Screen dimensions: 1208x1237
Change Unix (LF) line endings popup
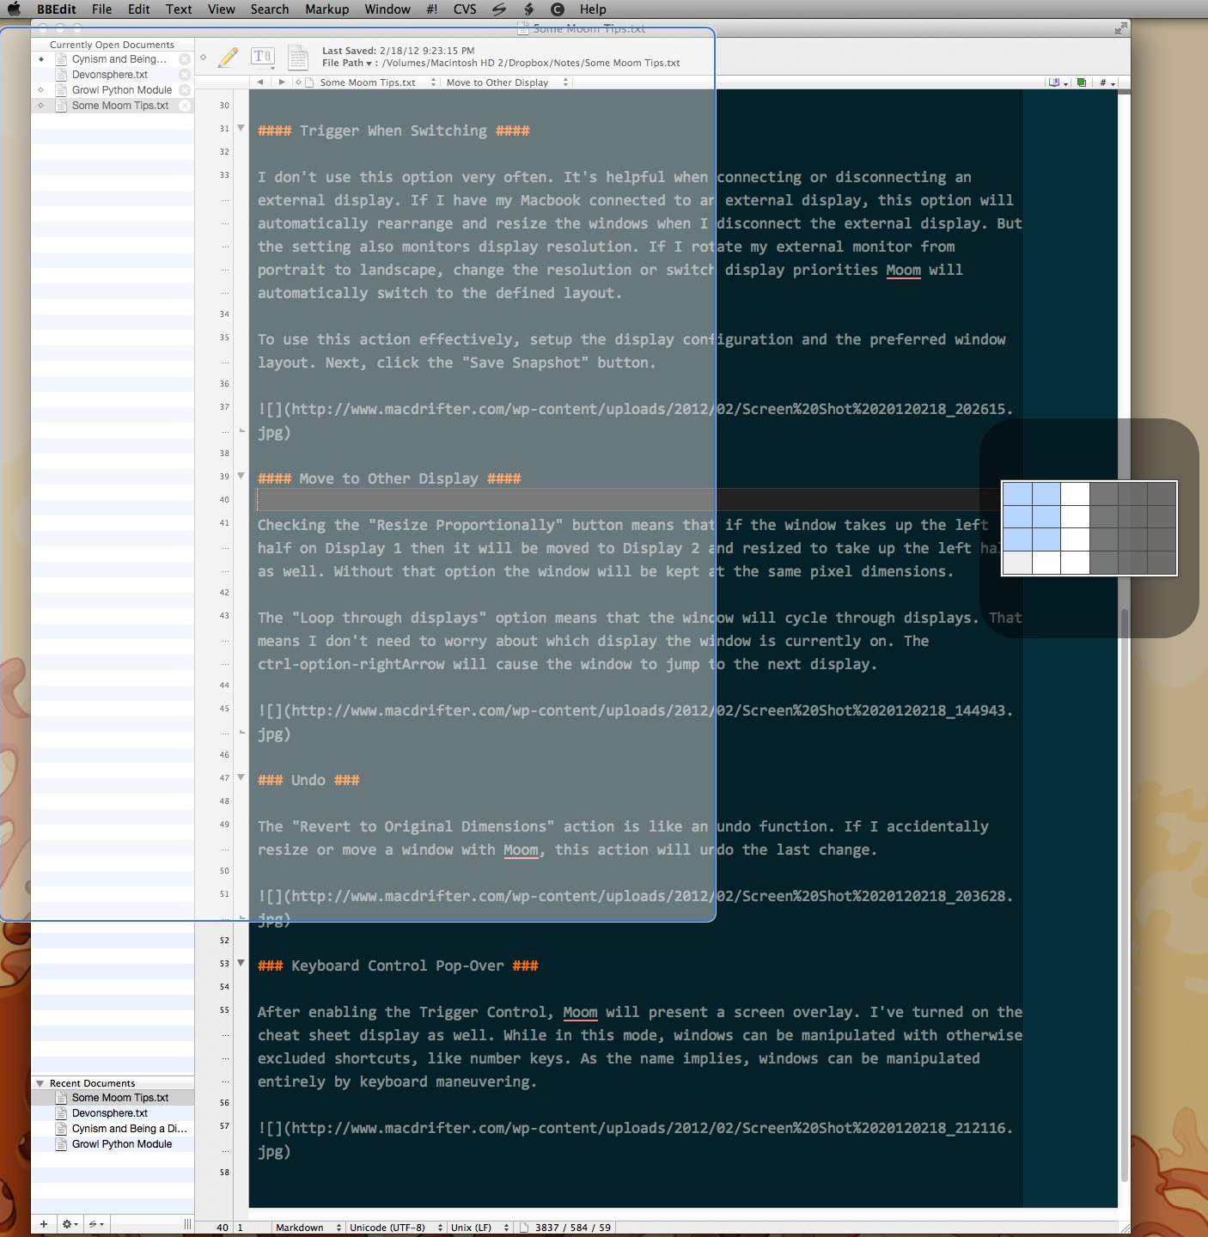point(479,1228)
